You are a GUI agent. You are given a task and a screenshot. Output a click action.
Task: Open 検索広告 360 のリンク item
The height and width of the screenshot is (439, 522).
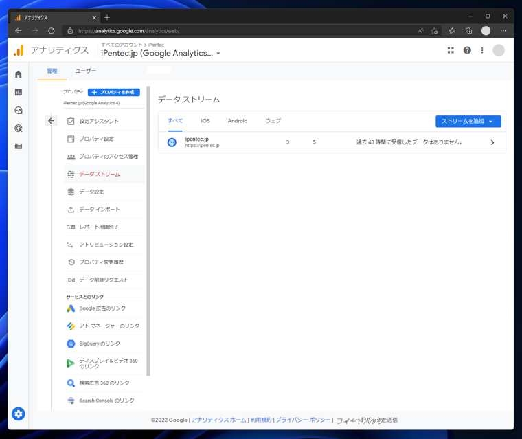[104, 383]
